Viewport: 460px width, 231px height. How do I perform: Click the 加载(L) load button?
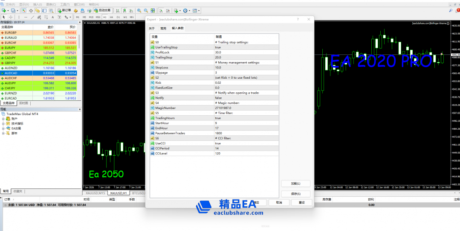[295, 183]
